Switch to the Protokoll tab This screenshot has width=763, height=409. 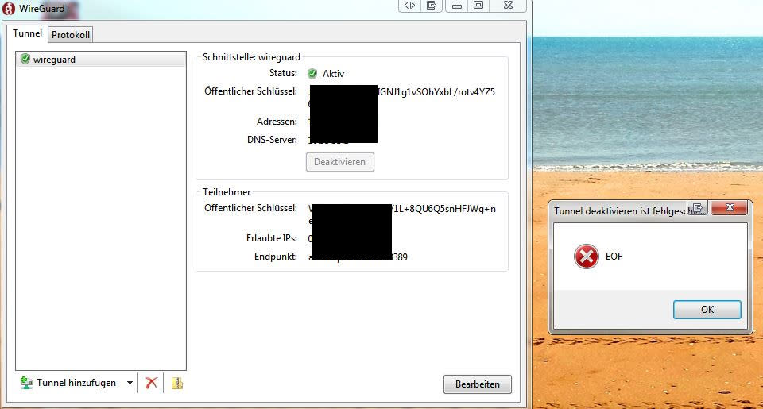tap(71, 34)
